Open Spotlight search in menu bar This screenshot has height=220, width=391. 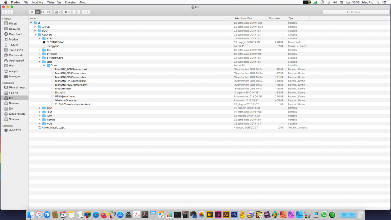click(x=378, y=2)
